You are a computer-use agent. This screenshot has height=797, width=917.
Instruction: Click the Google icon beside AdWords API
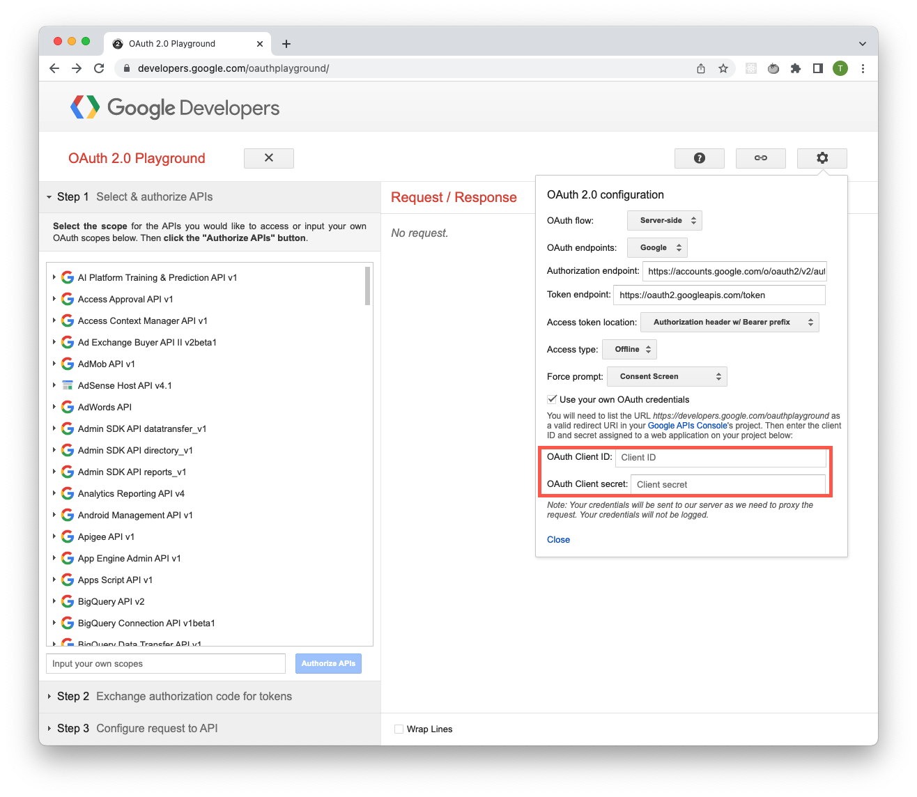pos(68,407)
